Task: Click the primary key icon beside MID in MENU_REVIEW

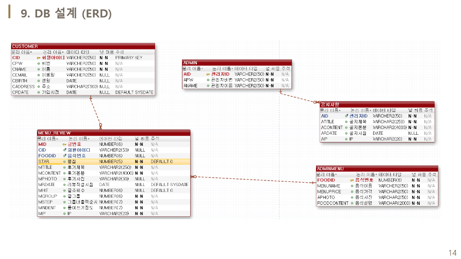Action: click(64, 144)
